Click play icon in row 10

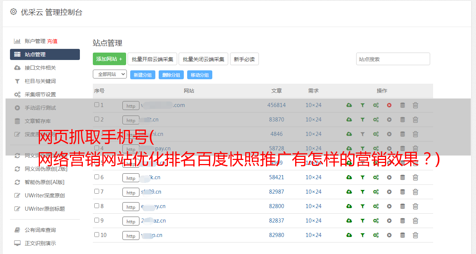[389, 235]
